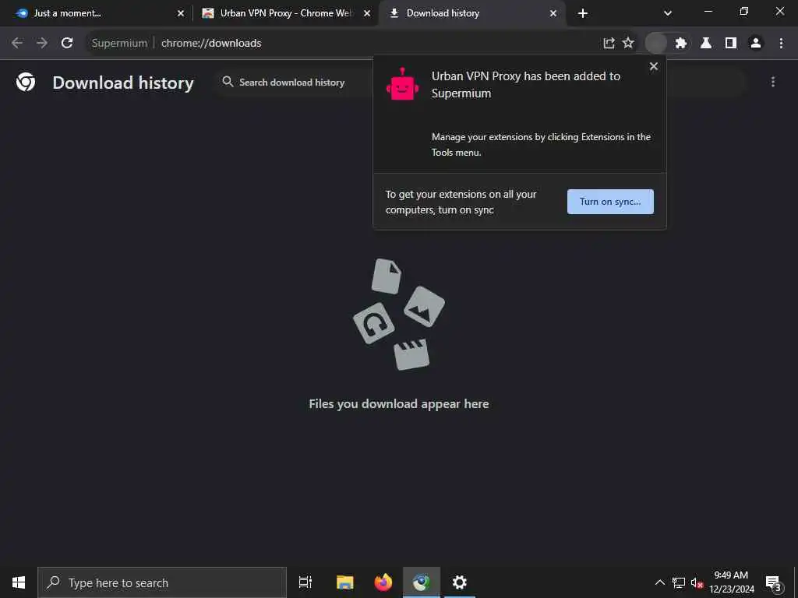The image size is (798, 598).
Task: Show hidden system tray icons
Action: coord(659,582)
